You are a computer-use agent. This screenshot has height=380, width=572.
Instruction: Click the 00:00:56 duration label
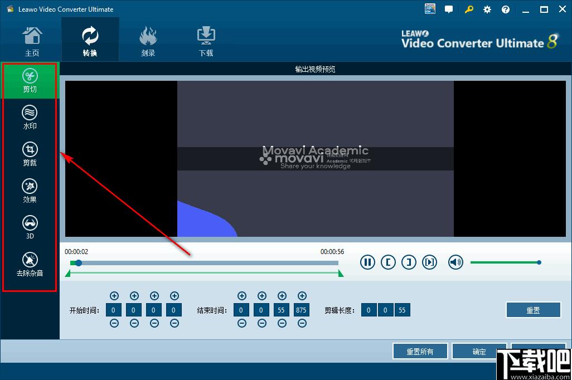tap(332, 252)
